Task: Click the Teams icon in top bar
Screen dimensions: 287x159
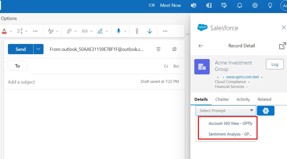Action: pos(194,5)
